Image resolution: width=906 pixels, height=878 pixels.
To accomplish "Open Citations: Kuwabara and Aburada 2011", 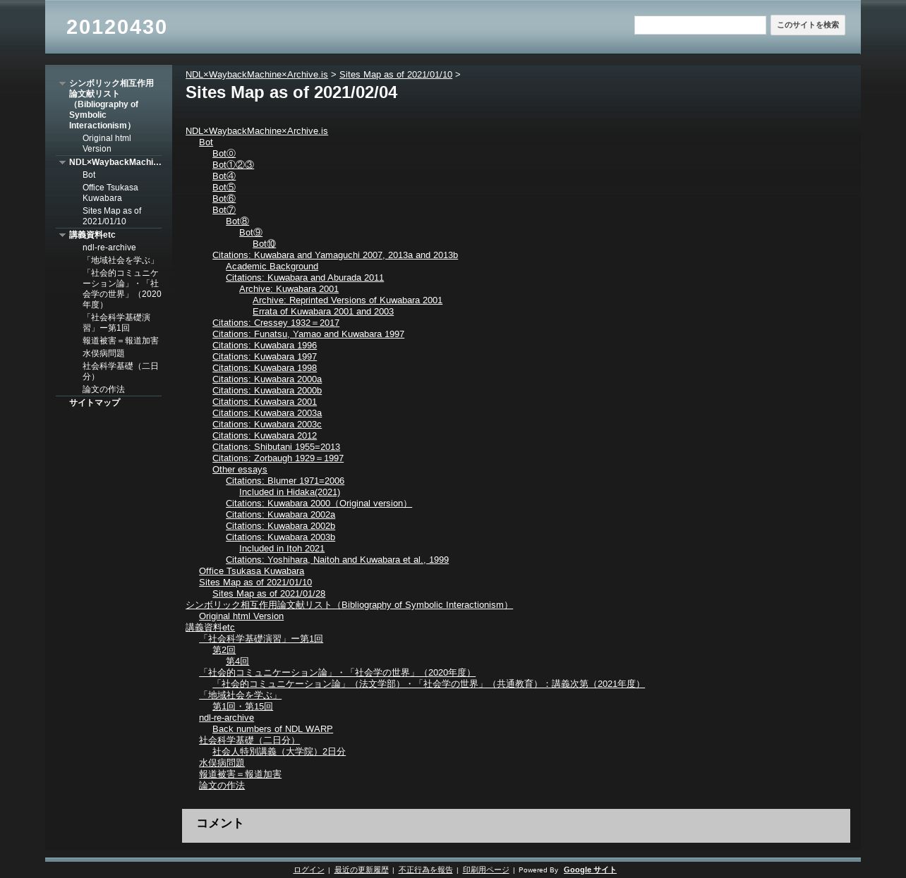I will tap(305, 277).
